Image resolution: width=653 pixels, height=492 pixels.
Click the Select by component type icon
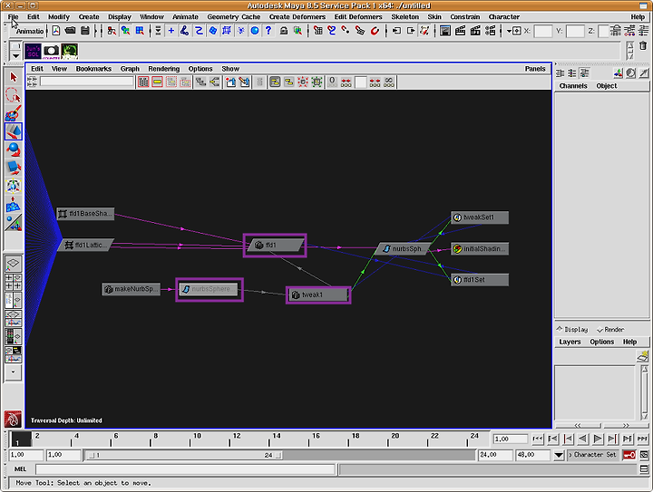(x=140, y=31)
